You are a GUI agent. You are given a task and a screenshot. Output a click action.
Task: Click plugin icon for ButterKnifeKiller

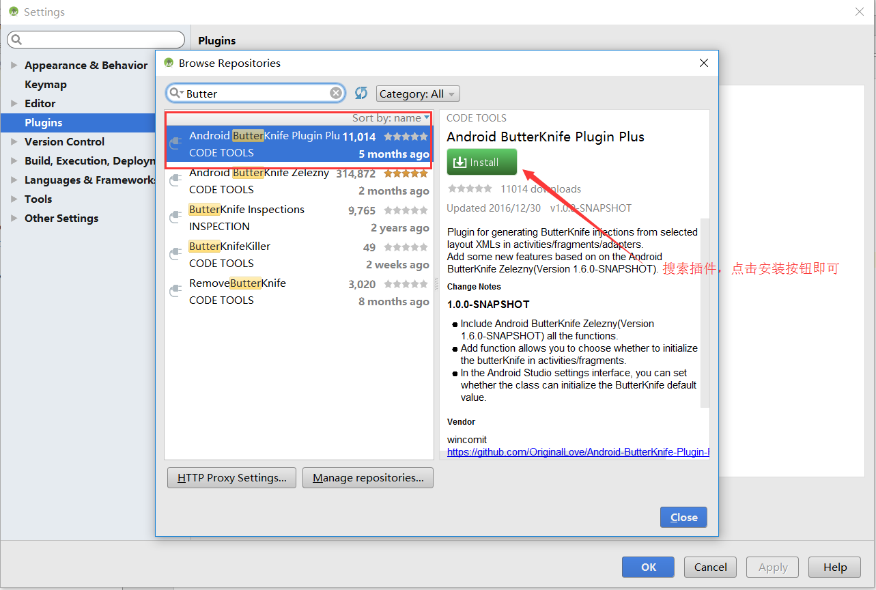coord(175,255)
